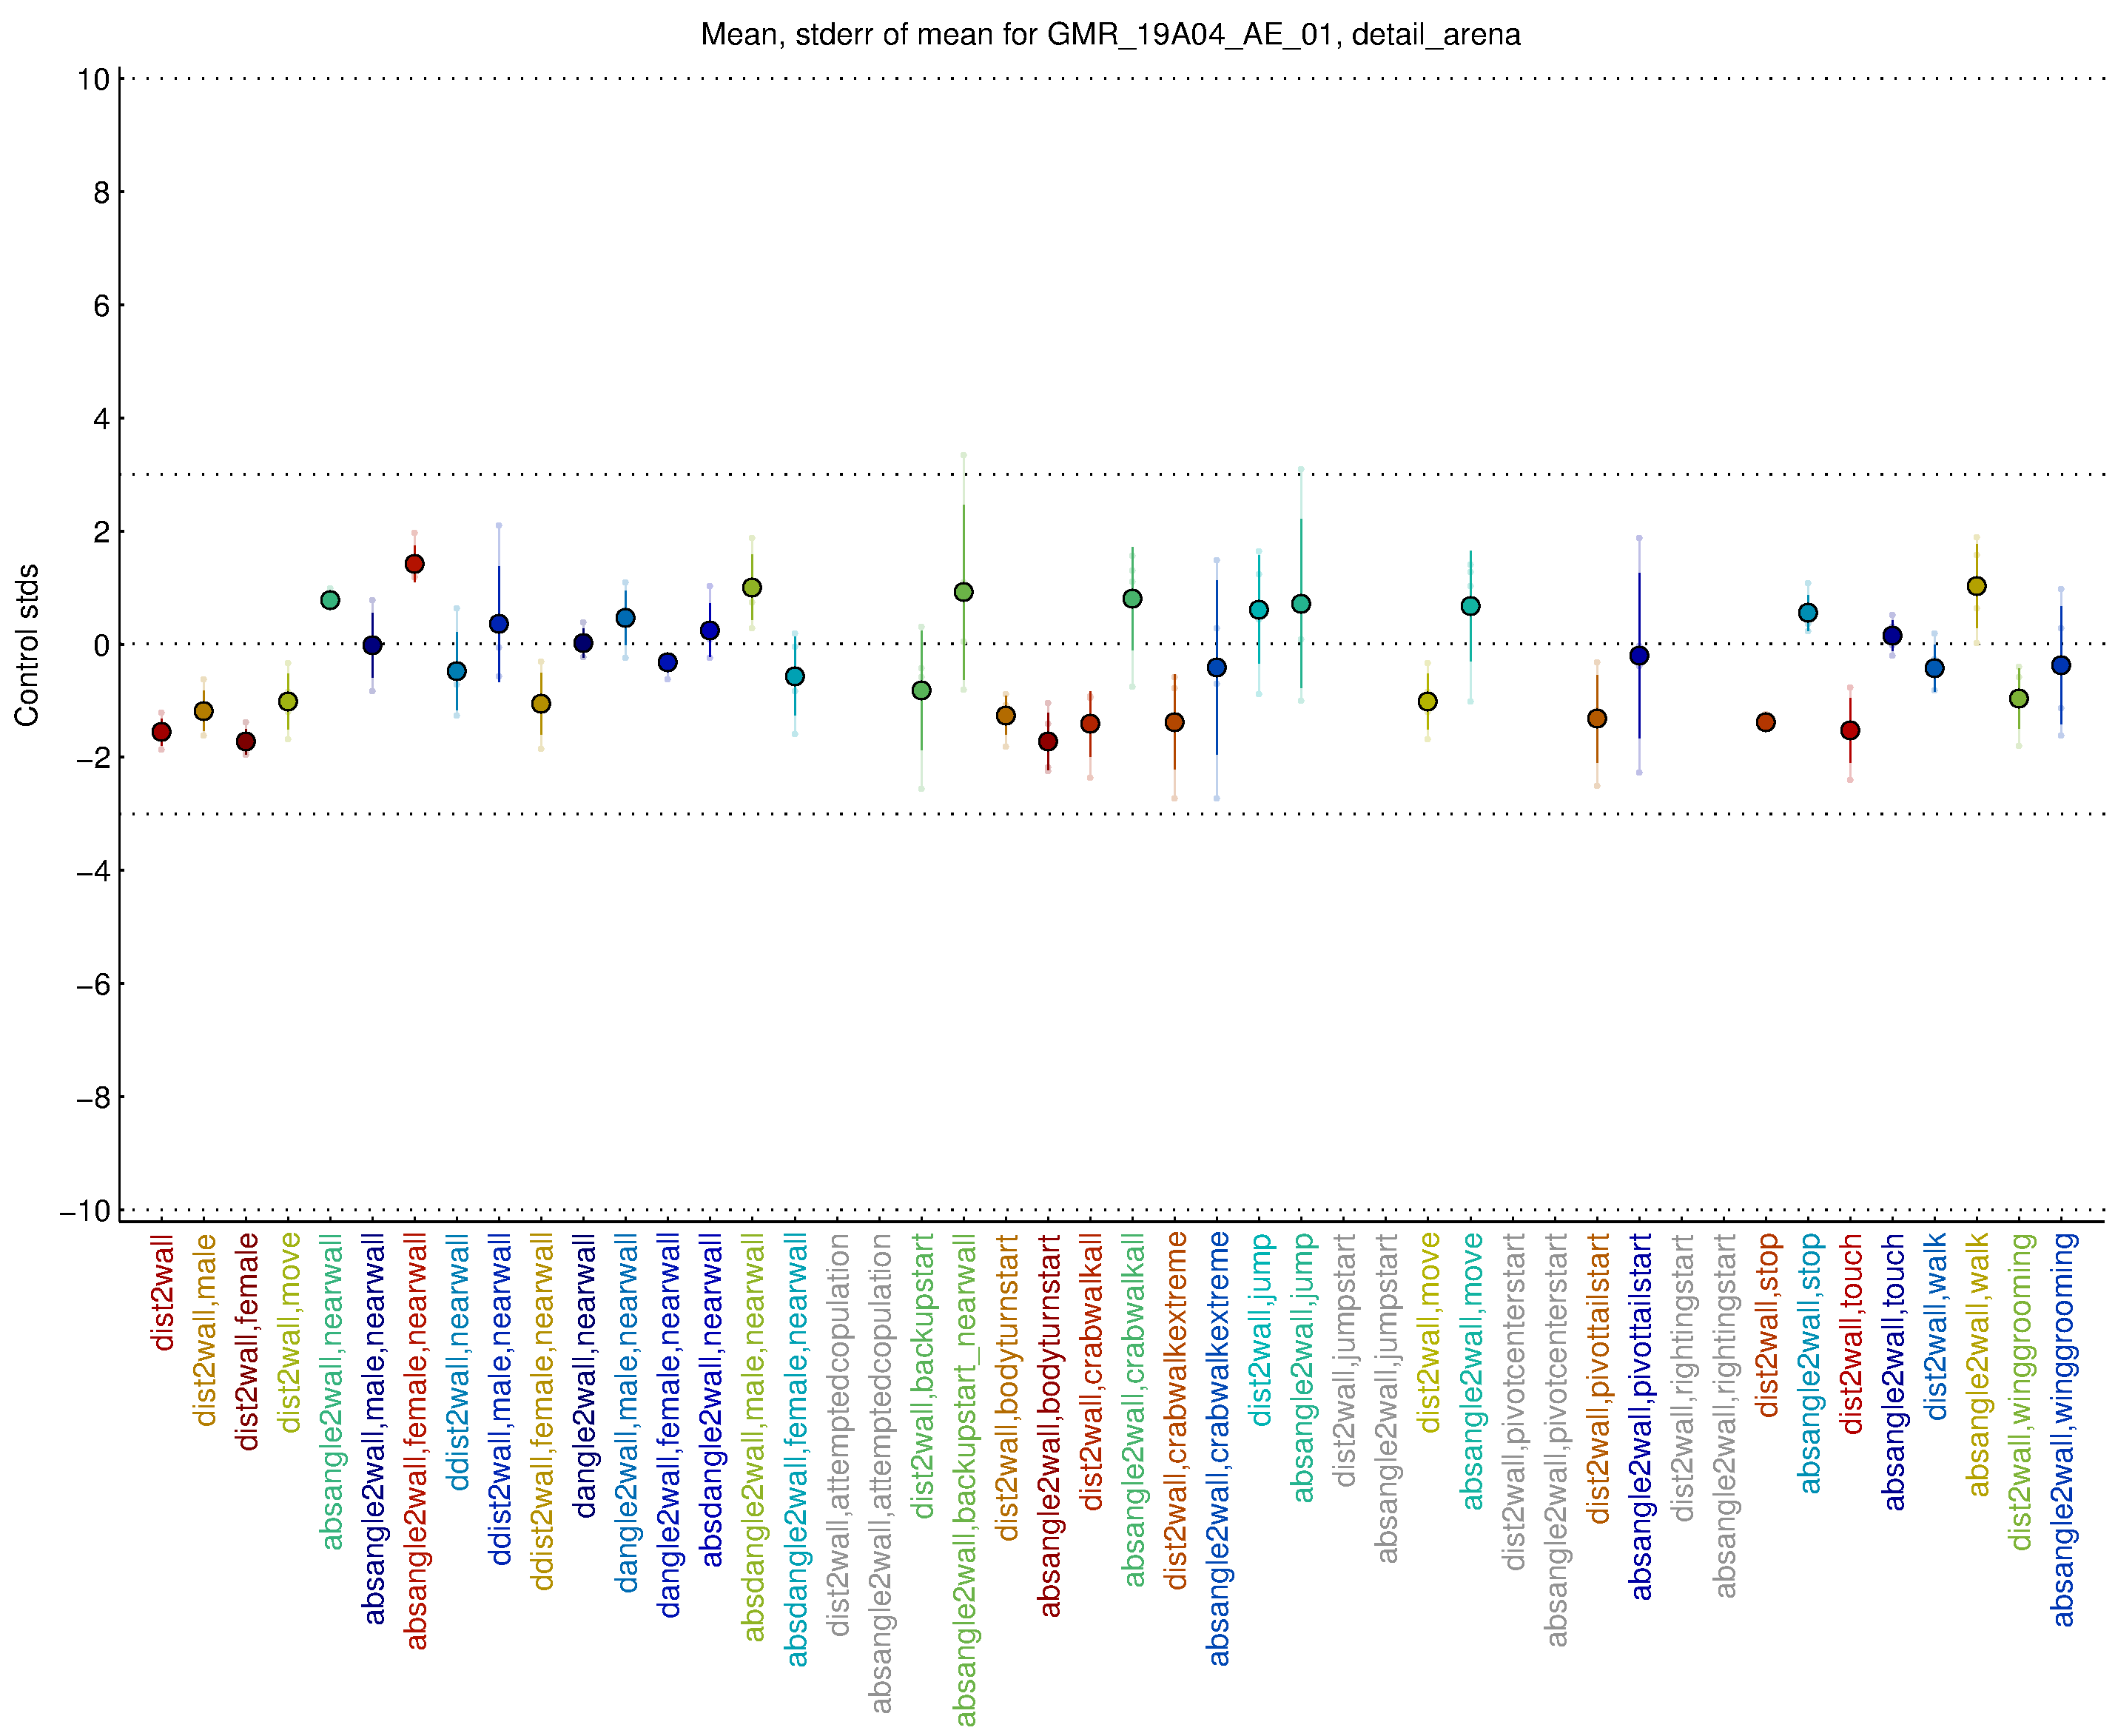Click the data marker for absangle2wall,backupstart_nearwall

click(964, 593)
